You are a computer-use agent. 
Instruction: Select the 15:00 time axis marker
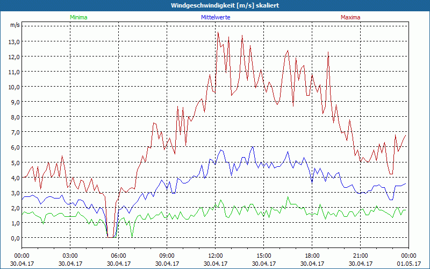263,256
